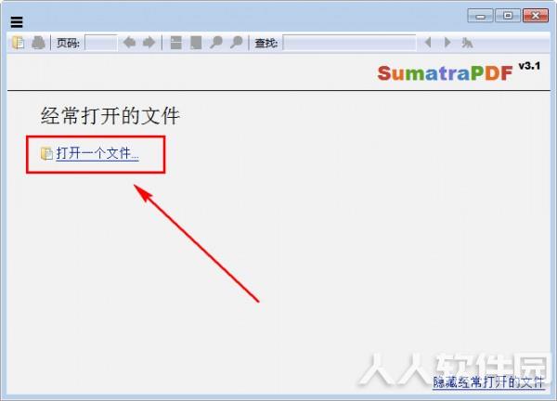The width and height of the screenshot is (557, 401).
Task: Click inside the find (查找) text box
Action: [x=350, y=43]
